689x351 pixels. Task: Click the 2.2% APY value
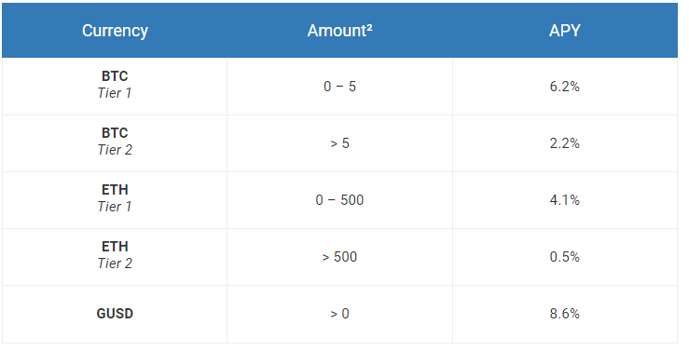coord(565,143)
